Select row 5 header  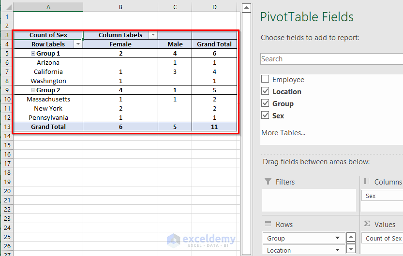tap(7, 53)
